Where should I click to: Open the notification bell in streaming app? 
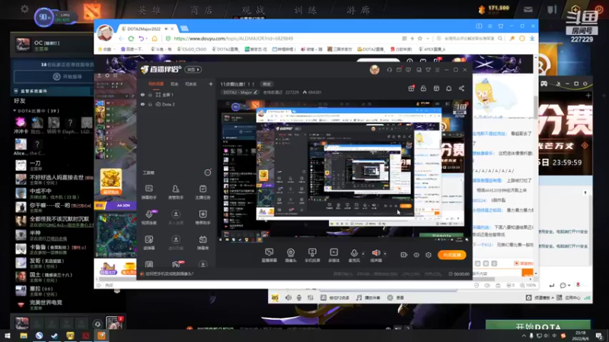point(448,88)
